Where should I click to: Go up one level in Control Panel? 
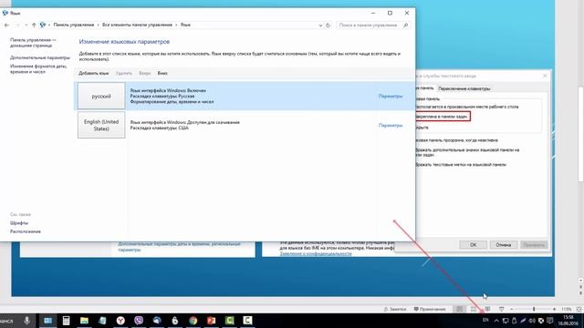coord(34,25)
